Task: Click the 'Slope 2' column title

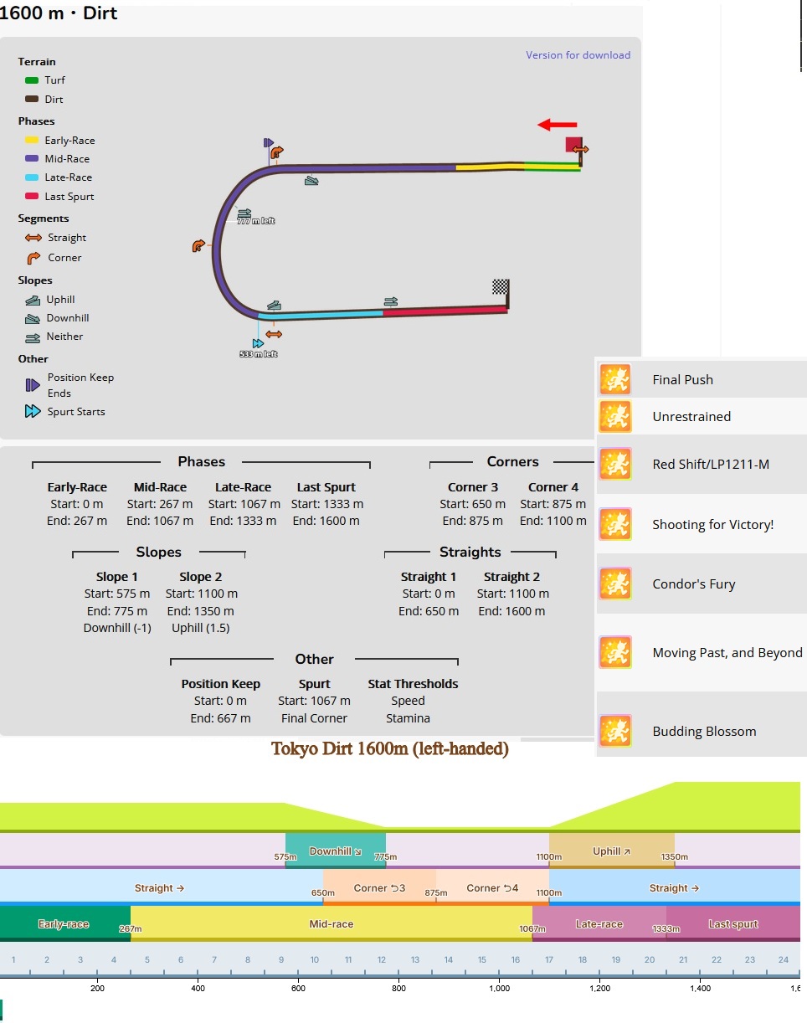Action: point(201,577)
